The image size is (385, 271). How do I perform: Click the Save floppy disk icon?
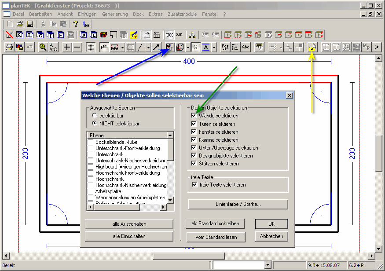coord(30,24)
